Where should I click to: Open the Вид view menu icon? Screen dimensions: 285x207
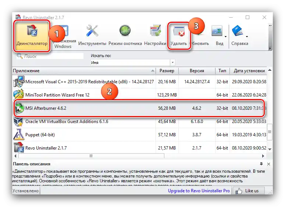[x=217, y=31]
